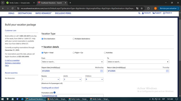Viewport: 181px width, 101px height.
Task: Open Account from the user icon
Action: pos(146,13)
